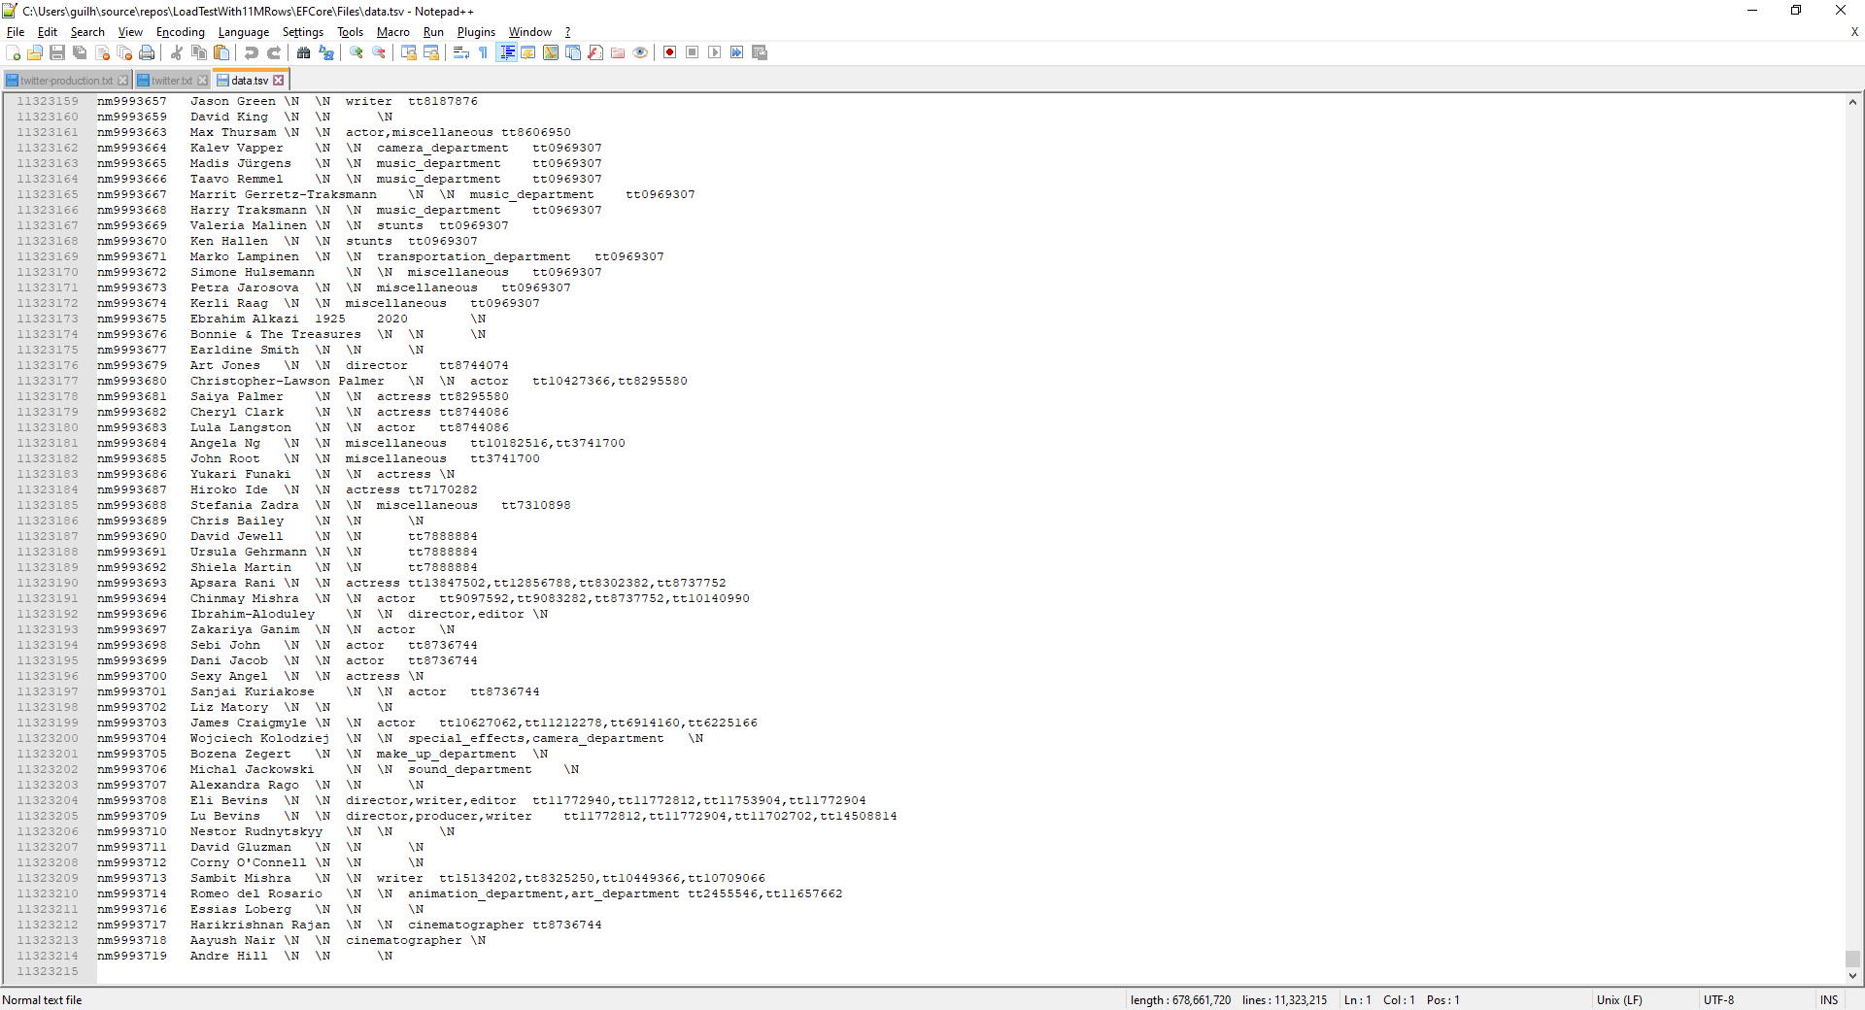Image resolution: width=1865 pixels, height=1010 pixels.
Task: Click INS status bar indicator
Action: pyautogui.click(x=1830, y=1000)
